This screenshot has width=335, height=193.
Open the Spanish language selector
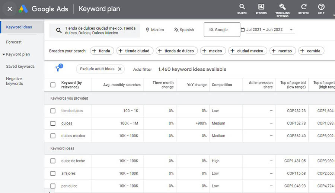[184, 30]
